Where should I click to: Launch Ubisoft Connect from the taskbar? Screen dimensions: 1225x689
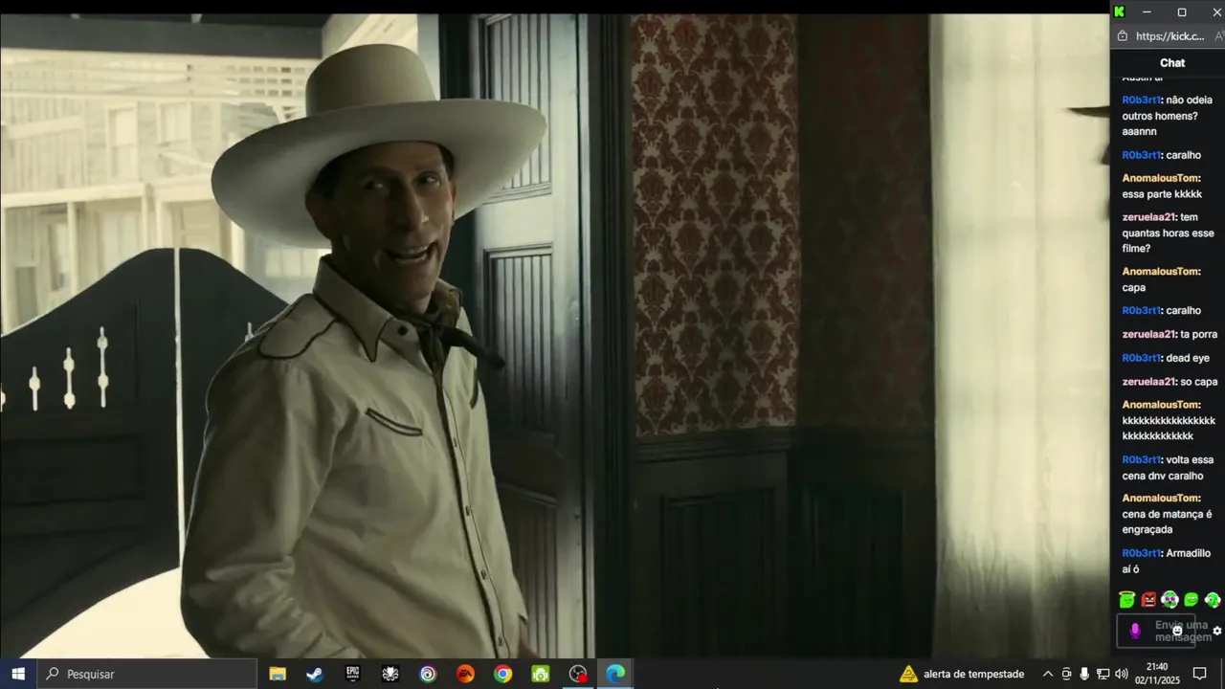pyautogui.click(x=428, y=674)
